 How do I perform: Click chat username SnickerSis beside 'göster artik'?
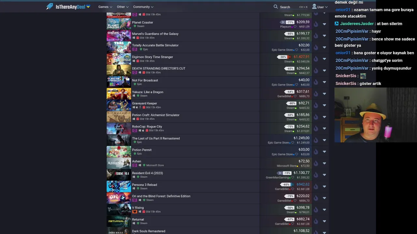(x=346, y=84)
